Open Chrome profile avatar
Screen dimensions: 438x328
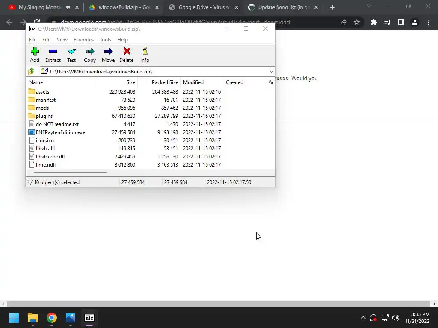point(415,22)
